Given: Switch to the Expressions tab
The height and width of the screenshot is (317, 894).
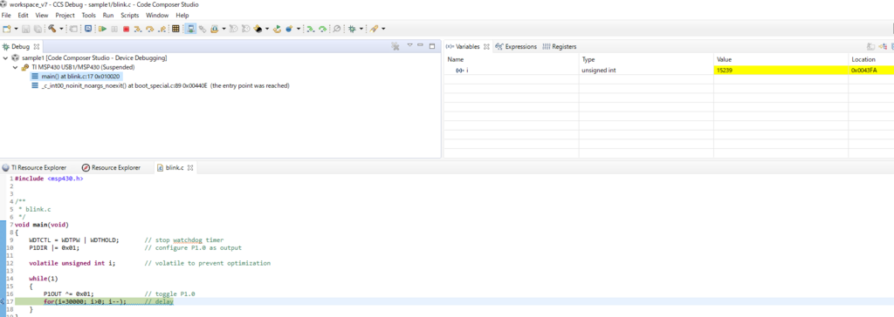Looking at the screenshot, I should tap(516, 47).
